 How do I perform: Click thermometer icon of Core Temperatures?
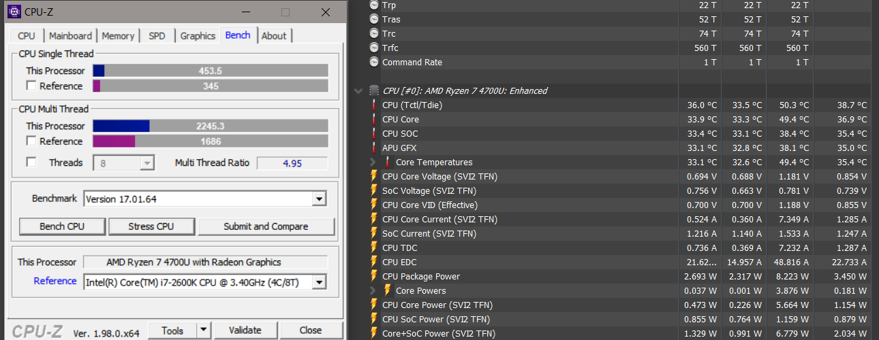coord(388,162)
